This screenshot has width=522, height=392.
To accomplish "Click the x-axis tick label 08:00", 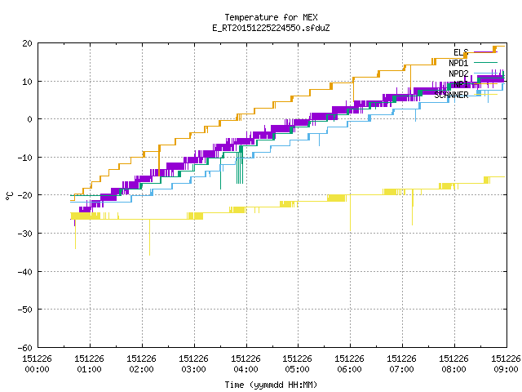I will (453, 369).
